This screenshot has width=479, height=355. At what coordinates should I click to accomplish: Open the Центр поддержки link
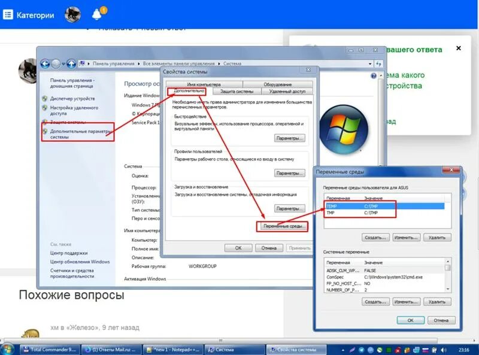pos(69,253)
